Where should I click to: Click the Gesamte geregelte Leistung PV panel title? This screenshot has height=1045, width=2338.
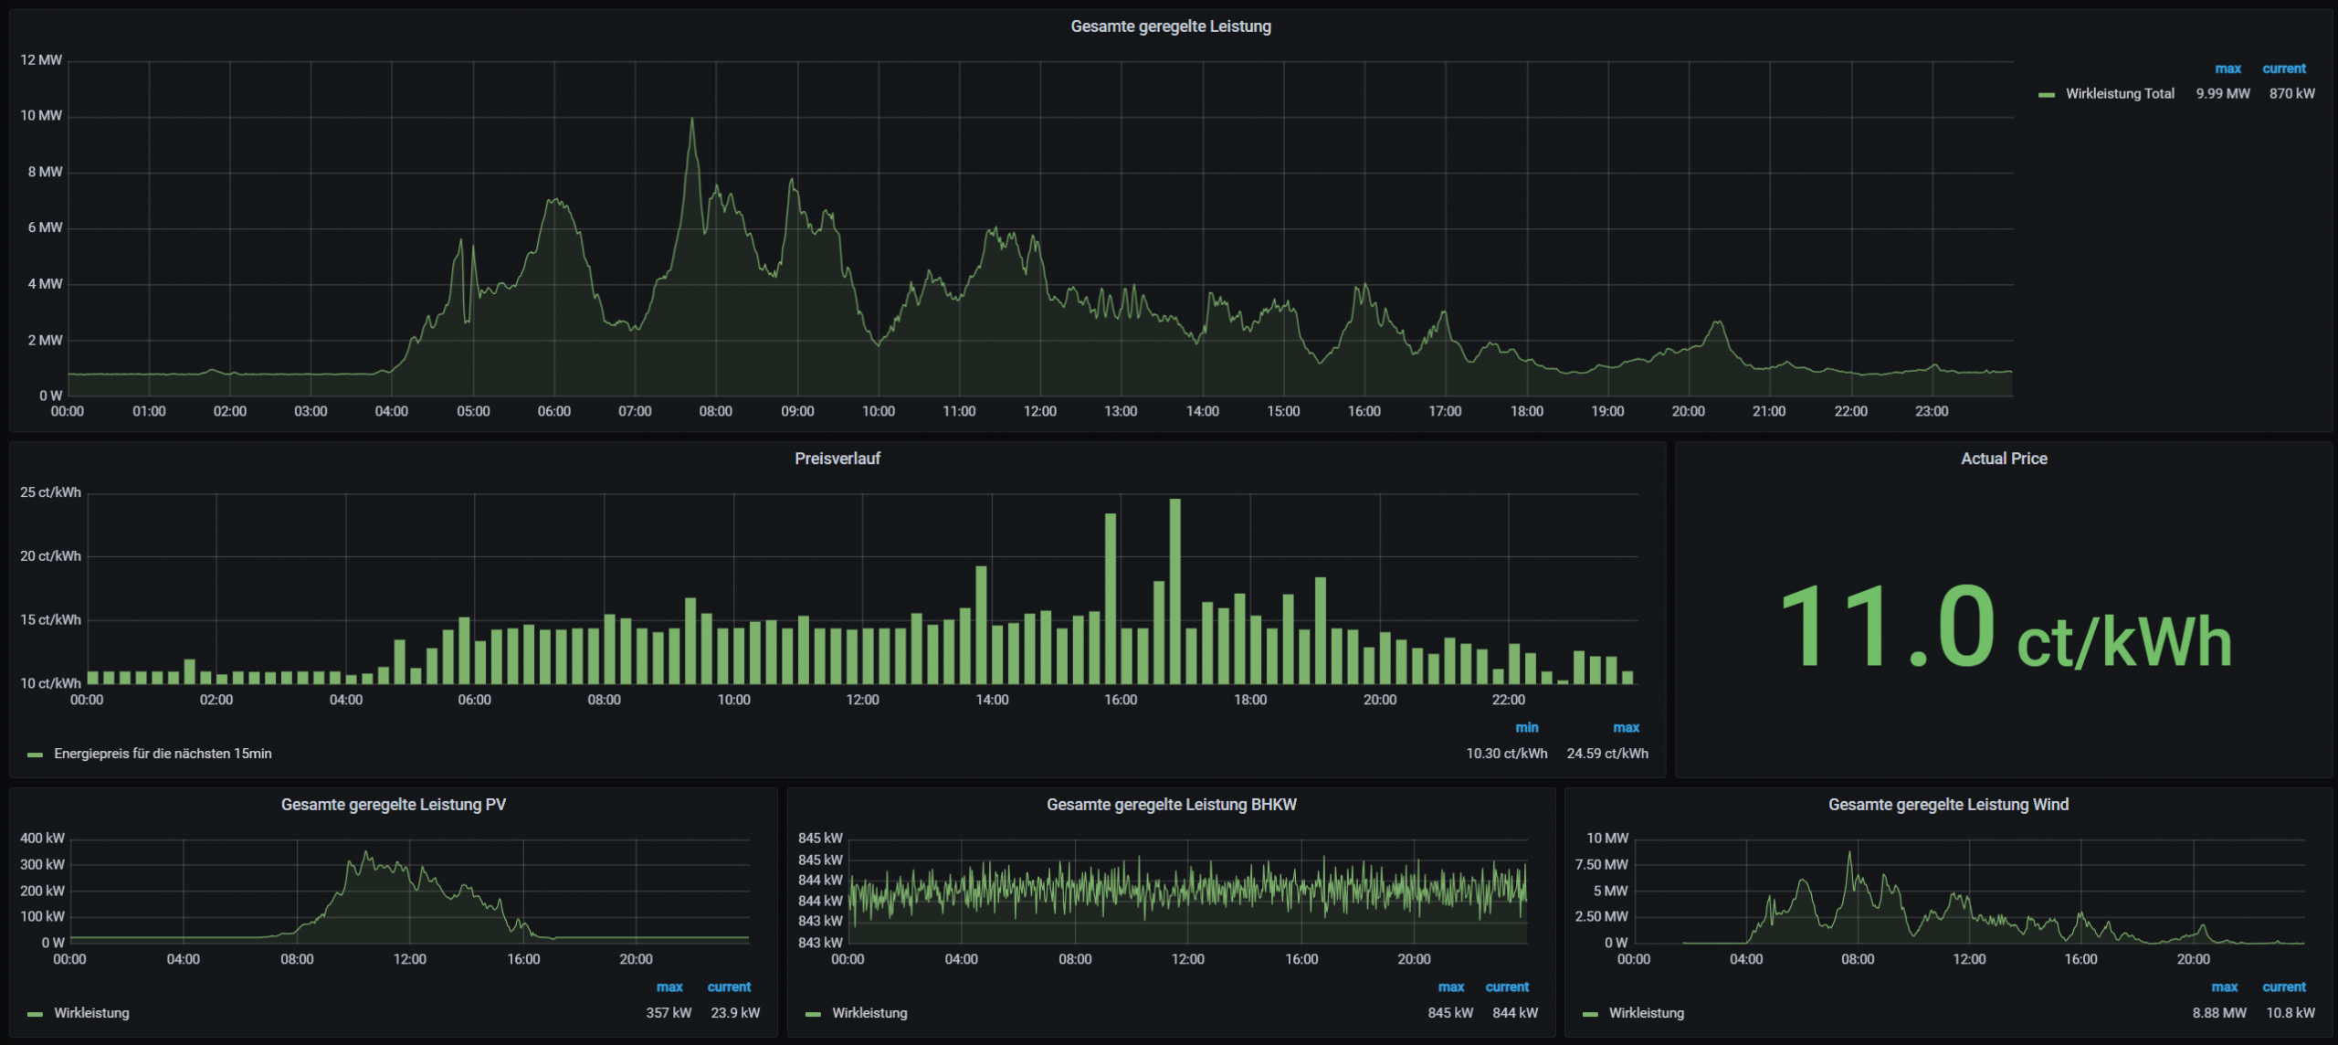coord(395,805)
